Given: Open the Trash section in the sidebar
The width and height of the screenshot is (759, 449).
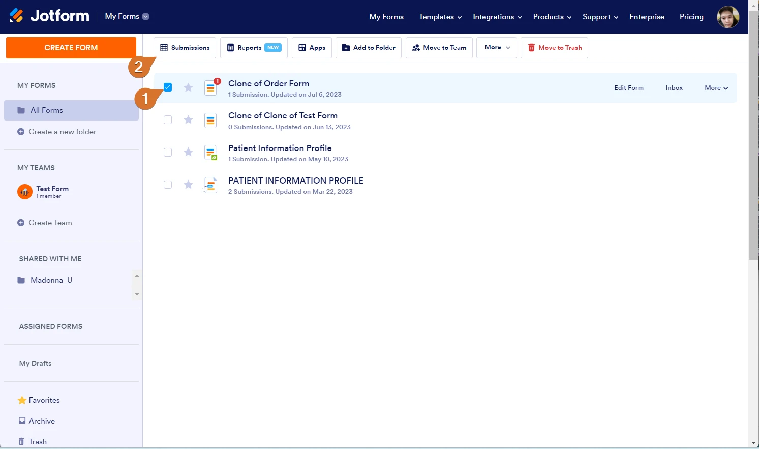Looking at the screenshot, I should (x=37, y=441).
